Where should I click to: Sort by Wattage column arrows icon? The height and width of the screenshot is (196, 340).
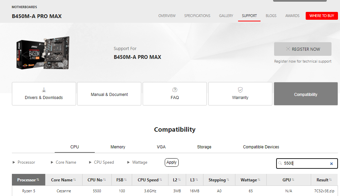point(259,180)
